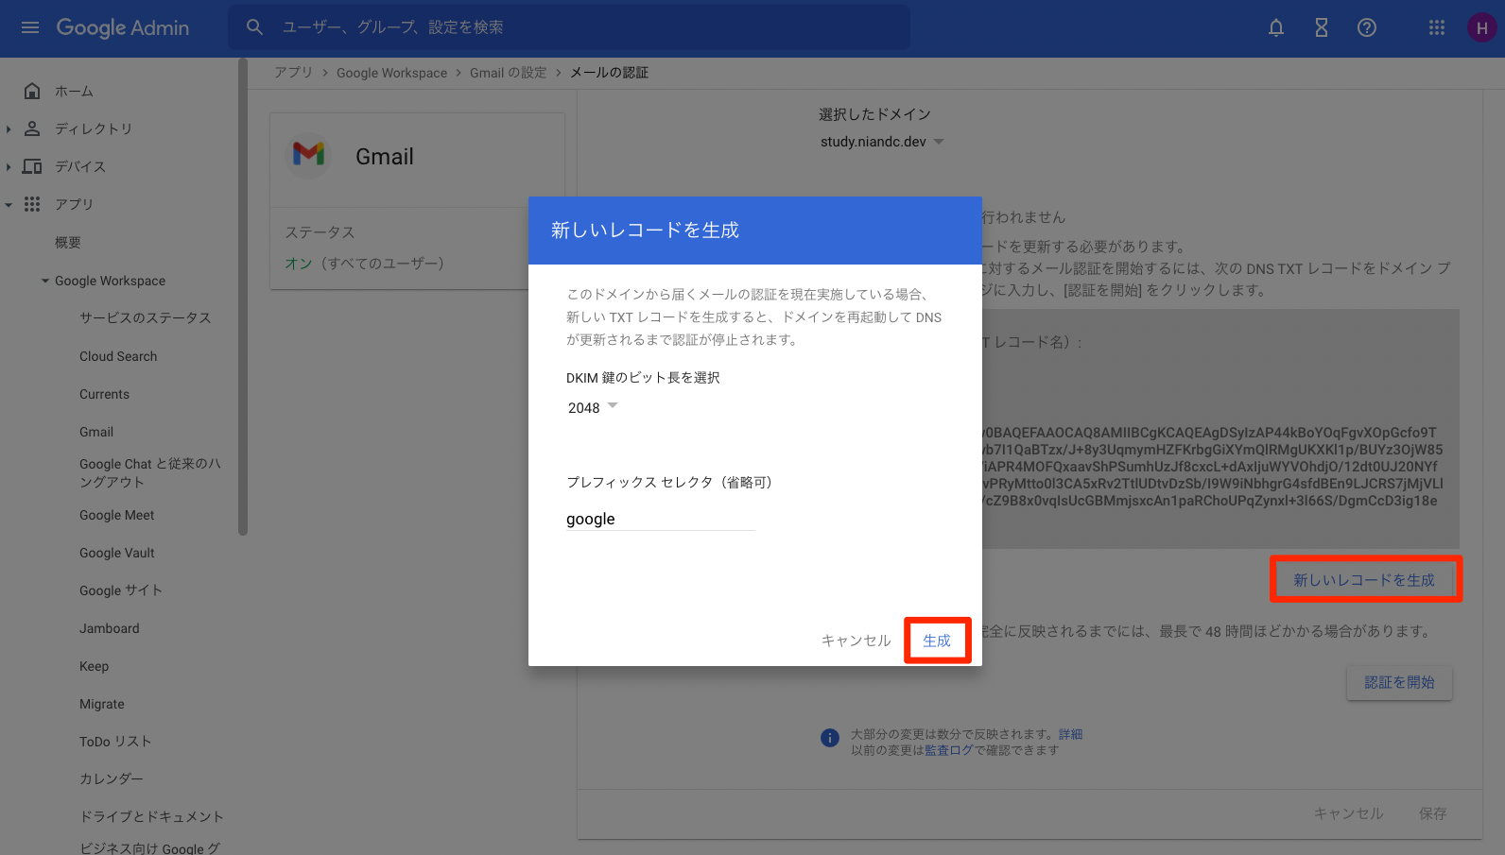Select 概要 in sidebar
This screenshot has width=1505, height=855.
(x=68, y=243)
